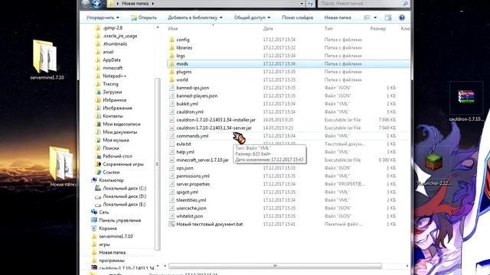Select minecraft folder in sidebar
Viewport: 490px width, 275px height.
coord(113,68)
